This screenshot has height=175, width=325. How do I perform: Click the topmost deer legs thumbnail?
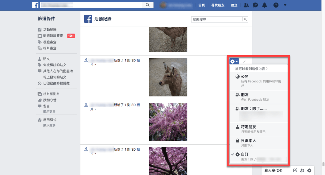click(168, 39)
